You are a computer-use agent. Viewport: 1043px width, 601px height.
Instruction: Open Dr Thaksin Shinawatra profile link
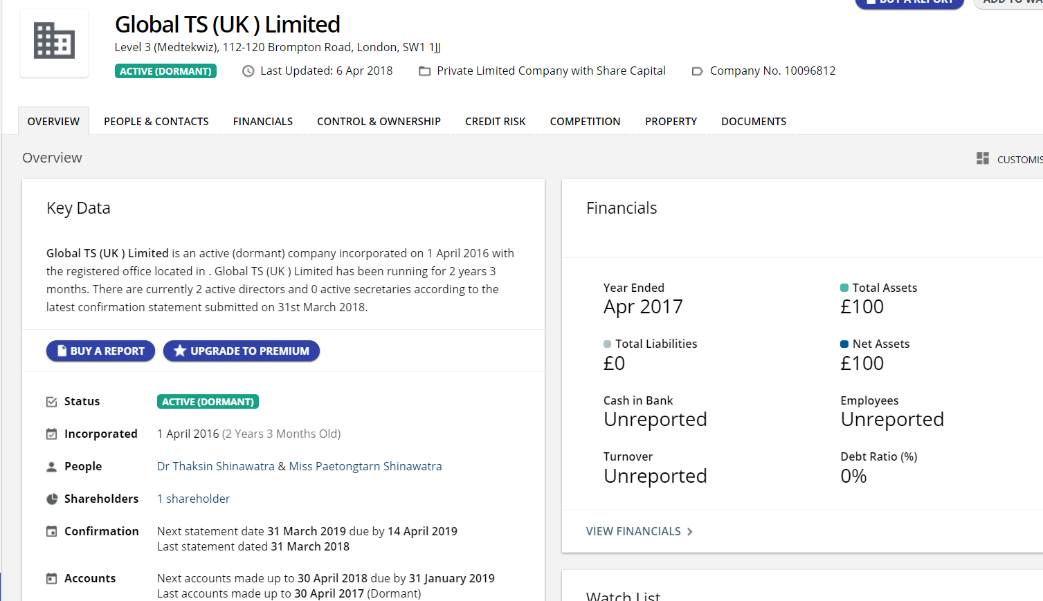pyautogui.click(x=215, y=467)
